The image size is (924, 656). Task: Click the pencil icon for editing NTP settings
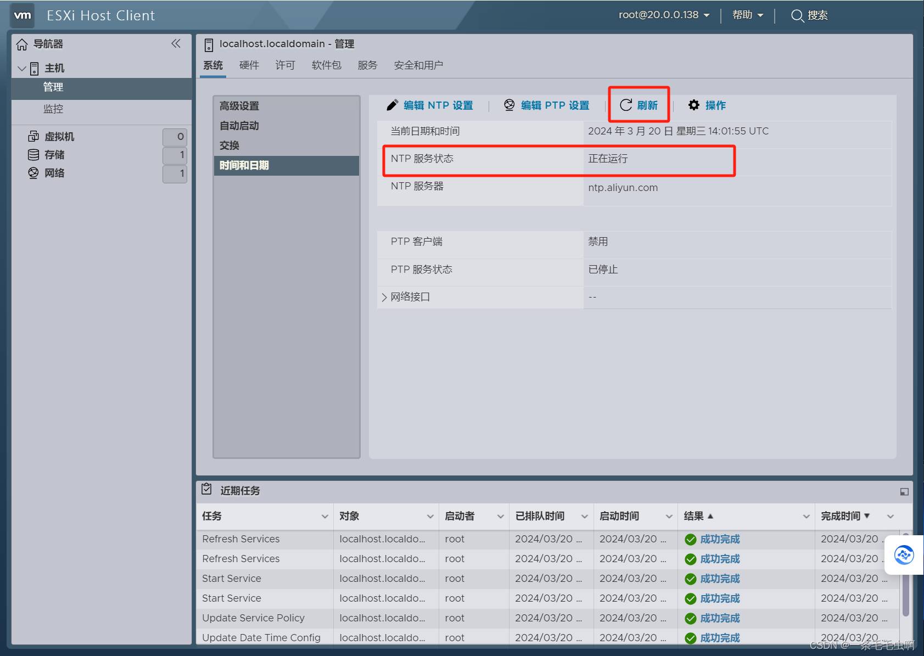tap(392, 105)
